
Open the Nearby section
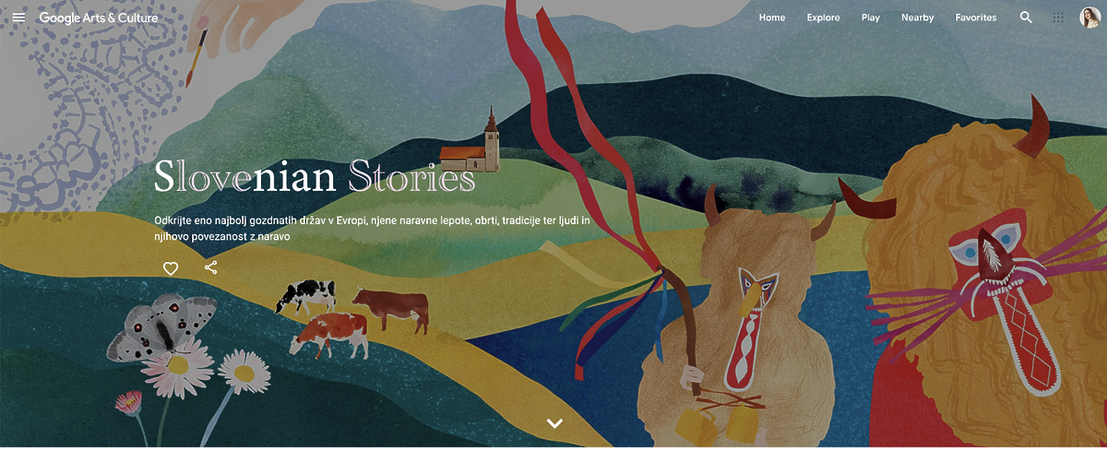tap(918, 18)
